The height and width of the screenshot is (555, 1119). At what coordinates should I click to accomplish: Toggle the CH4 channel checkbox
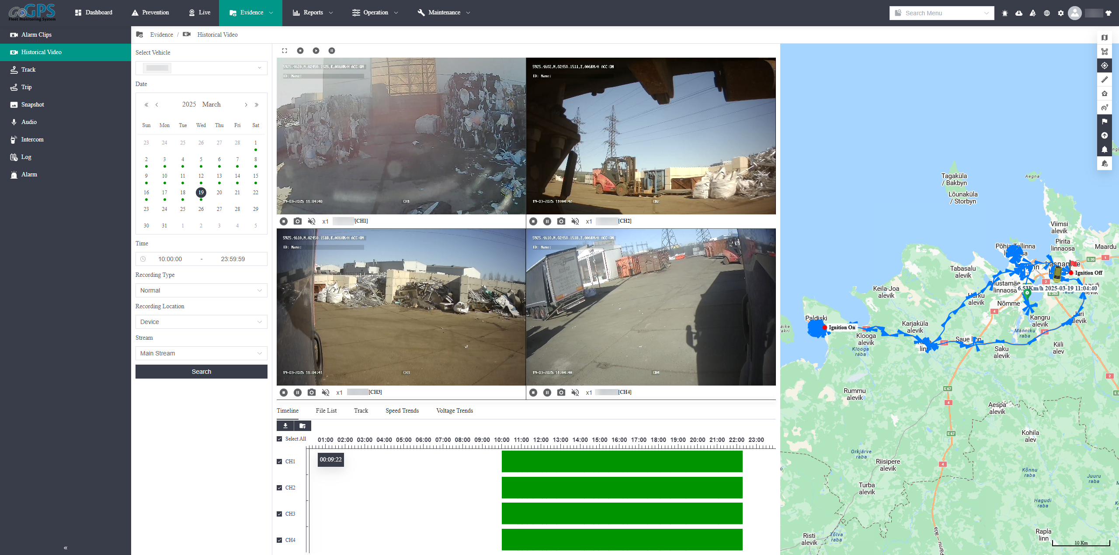(x=280, y=540)
